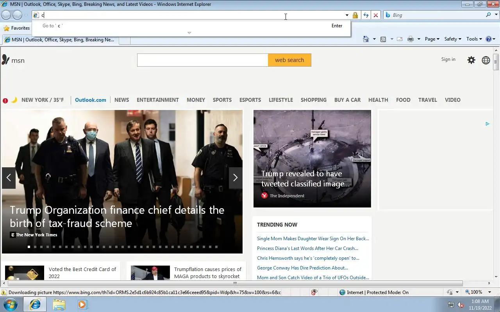Open Voted the Best Credit Card story
Viewport: 500px width, 312px height.
point(82,273)
